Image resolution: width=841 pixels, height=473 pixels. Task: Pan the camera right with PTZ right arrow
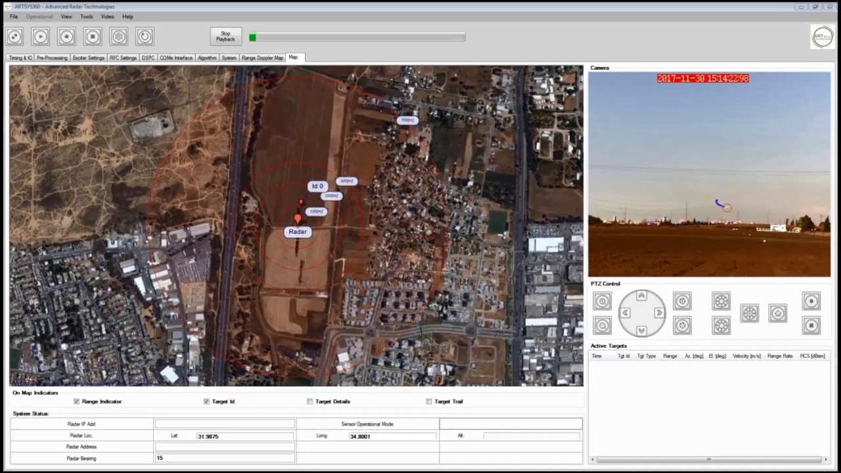point(658,313)
